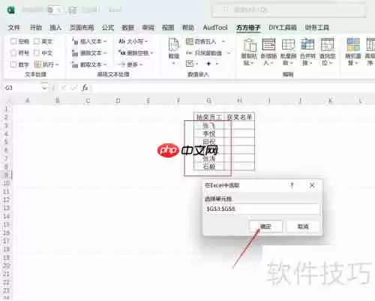Image resolution: width=375 pixels, height=301 pixels.
Task: Select the row 15 header
Action: coord(6,224)
